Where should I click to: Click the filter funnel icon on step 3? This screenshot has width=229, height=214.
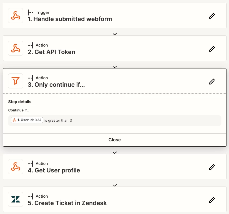click(x=16, y=81)
